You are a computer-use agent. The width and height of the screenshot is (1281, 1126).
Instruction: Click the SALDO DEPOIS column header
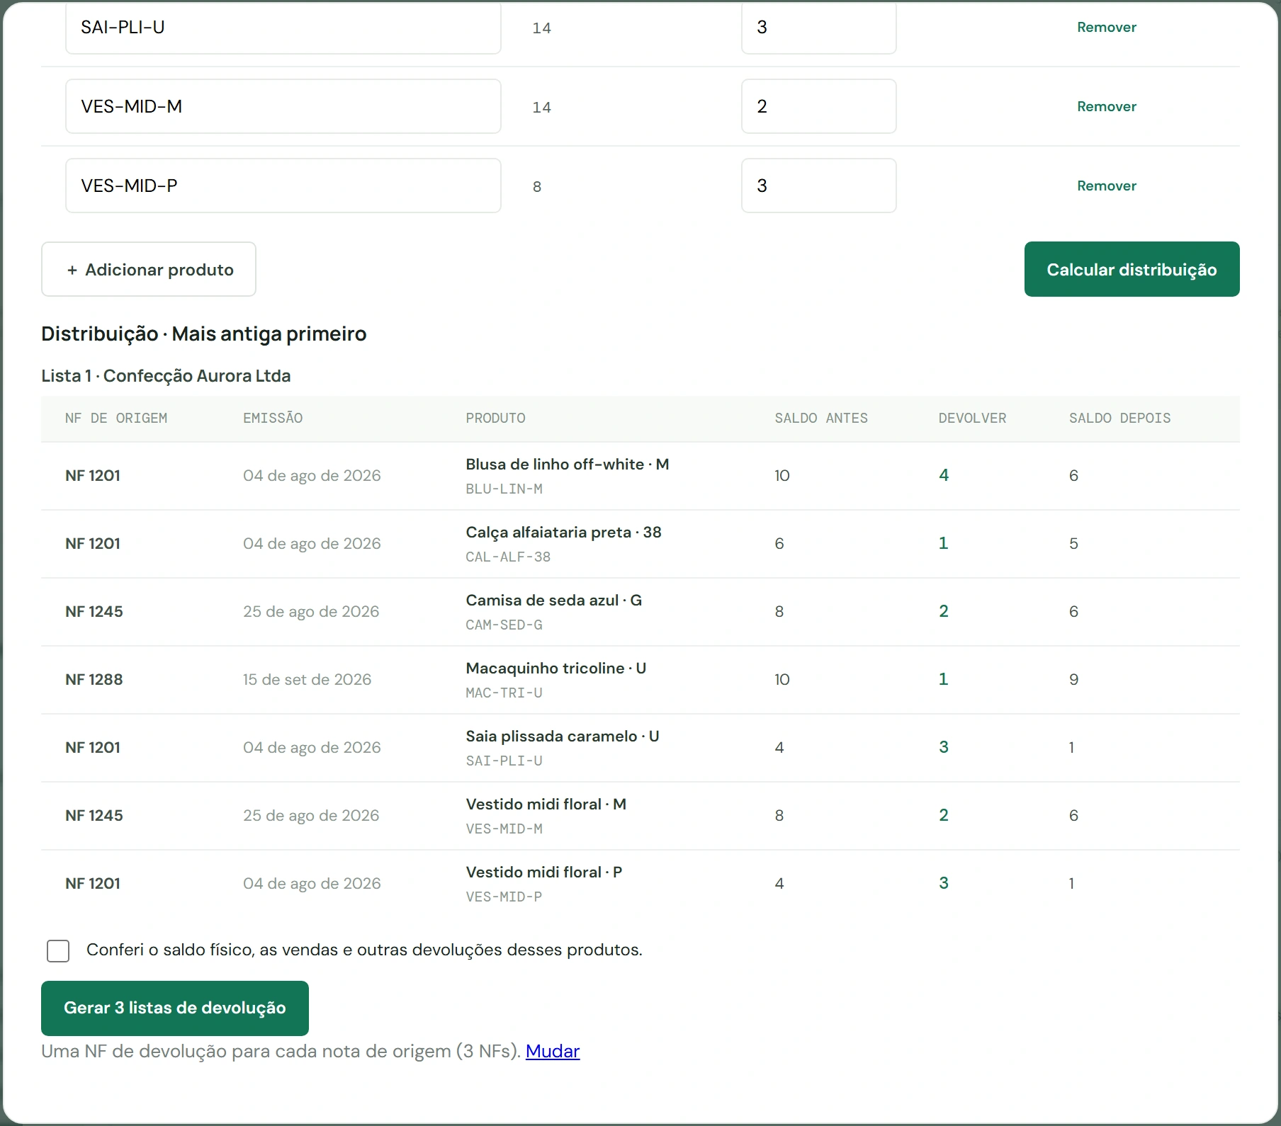click(x=1119, y=418)
